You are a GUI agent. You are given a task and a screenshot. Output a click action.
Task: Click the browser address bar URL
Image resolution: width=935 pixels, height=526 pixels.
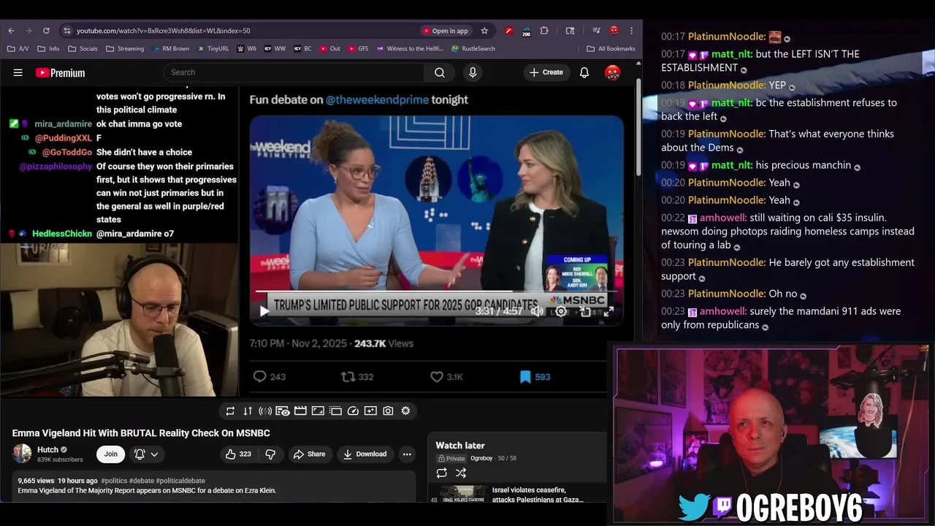(x=164, y=31)
